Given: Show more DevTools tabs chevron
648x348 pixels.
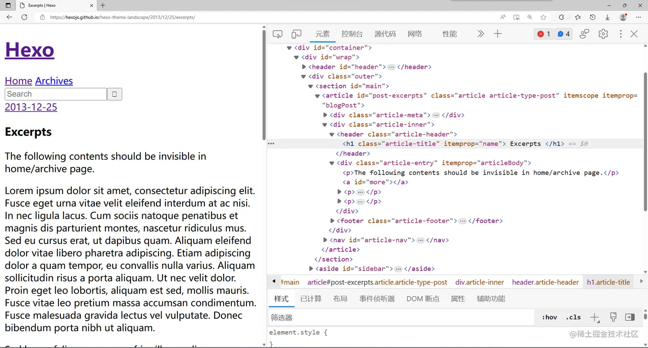Looking at the screenshot, I should (480, 34).
